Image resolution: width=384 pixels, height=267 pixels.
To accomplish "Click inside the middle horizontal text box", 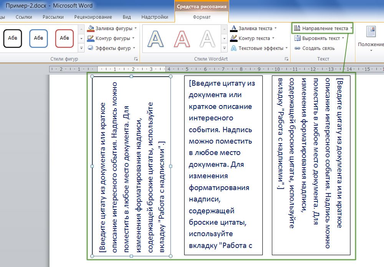I will pyautogui.click(x=223, y=165).
